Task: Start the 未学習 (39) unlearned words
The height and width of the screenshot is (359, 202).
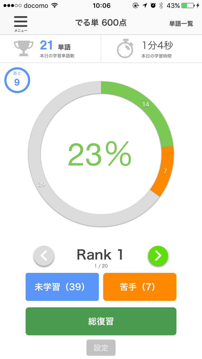Action: [62, 287]
